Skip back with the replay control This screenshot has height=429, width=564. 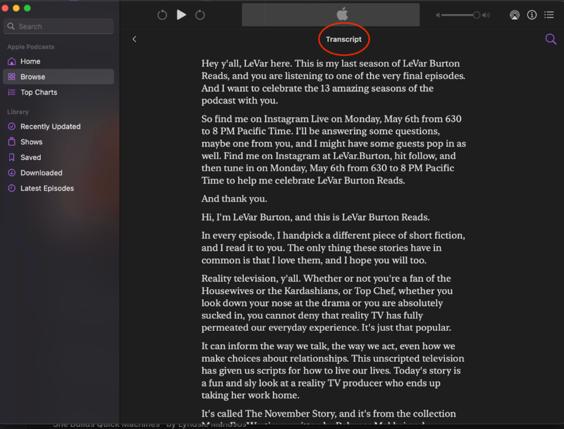tap(162, 15)
